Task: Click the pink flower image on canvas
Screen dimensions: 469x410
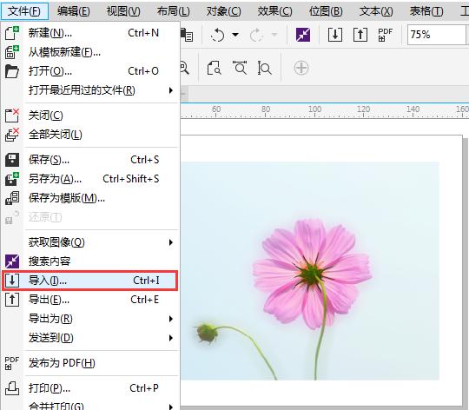Action: pyautogui.click(x=310, y=271)
